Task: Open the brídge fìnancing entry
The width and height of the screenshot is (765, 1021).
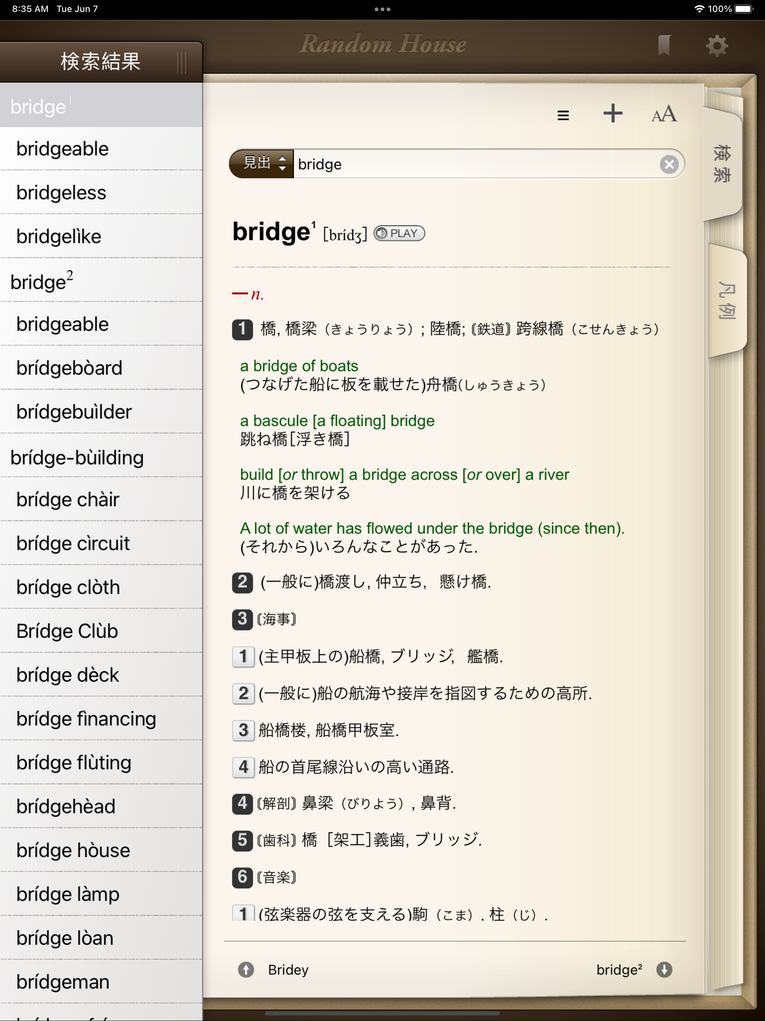Action: (x=86, y=719)
